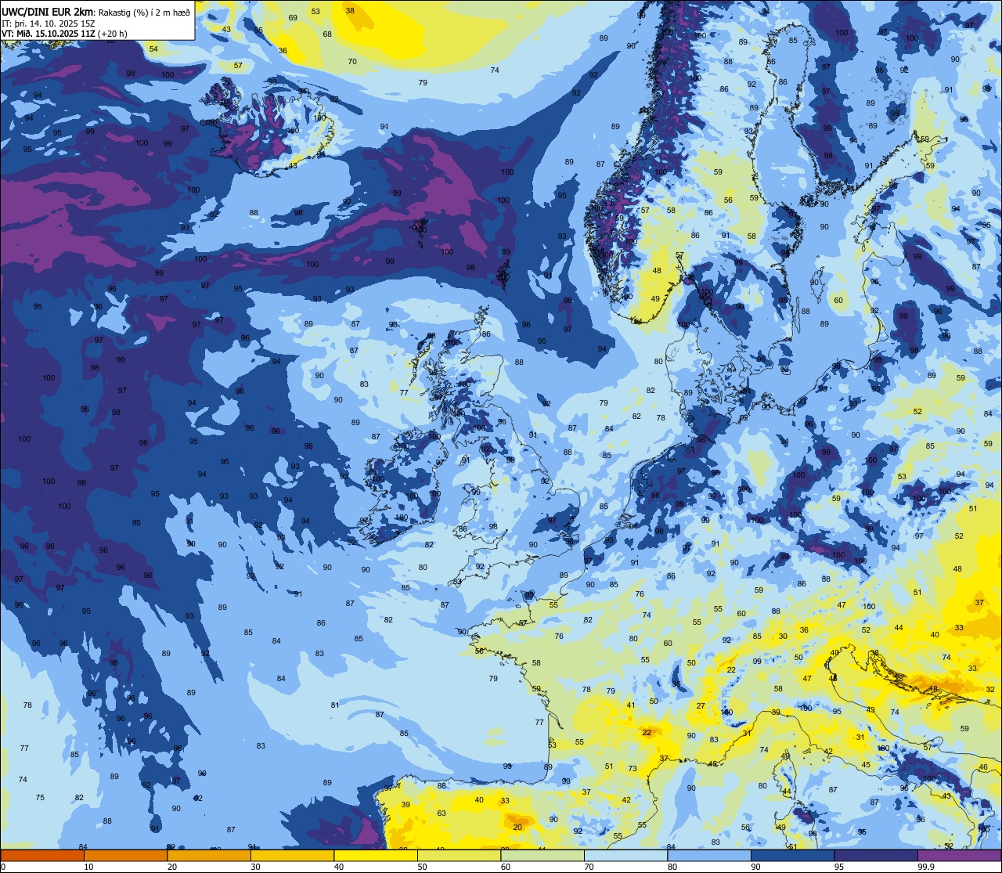
Task: Click the title "UWC/DINI EUR 2km"
Action: [x=48, y=11]
